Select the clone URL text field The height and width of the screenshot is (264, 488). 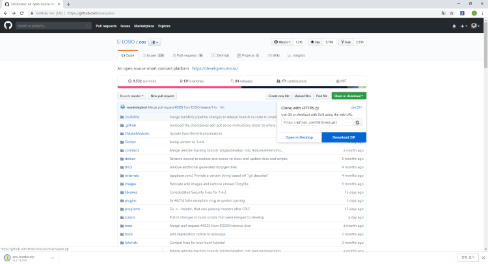[x=317, y=122]
